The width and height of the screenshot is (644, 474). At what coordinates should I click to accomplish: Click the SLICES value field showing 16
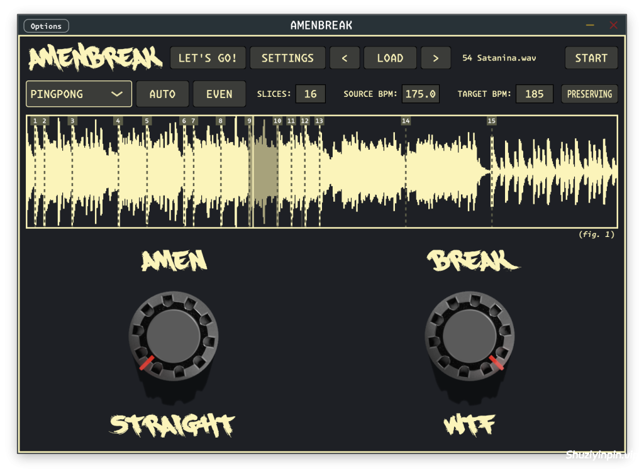(x=310, y=94)
